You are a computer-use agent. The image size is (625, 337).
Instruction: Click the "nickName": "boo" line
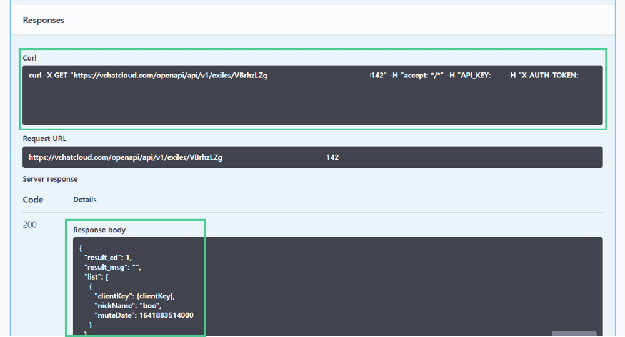click(x=128, y=306)
